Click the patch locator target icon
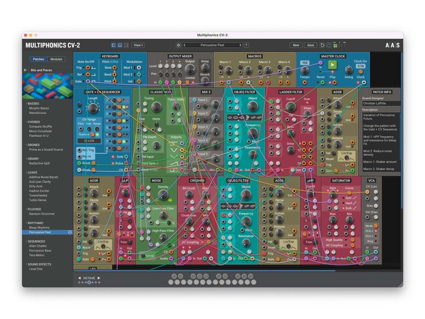 [178, 45]
